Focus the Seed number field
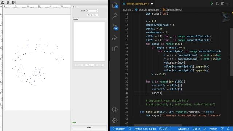Screen dimensions: 233x131 point(91,11)
